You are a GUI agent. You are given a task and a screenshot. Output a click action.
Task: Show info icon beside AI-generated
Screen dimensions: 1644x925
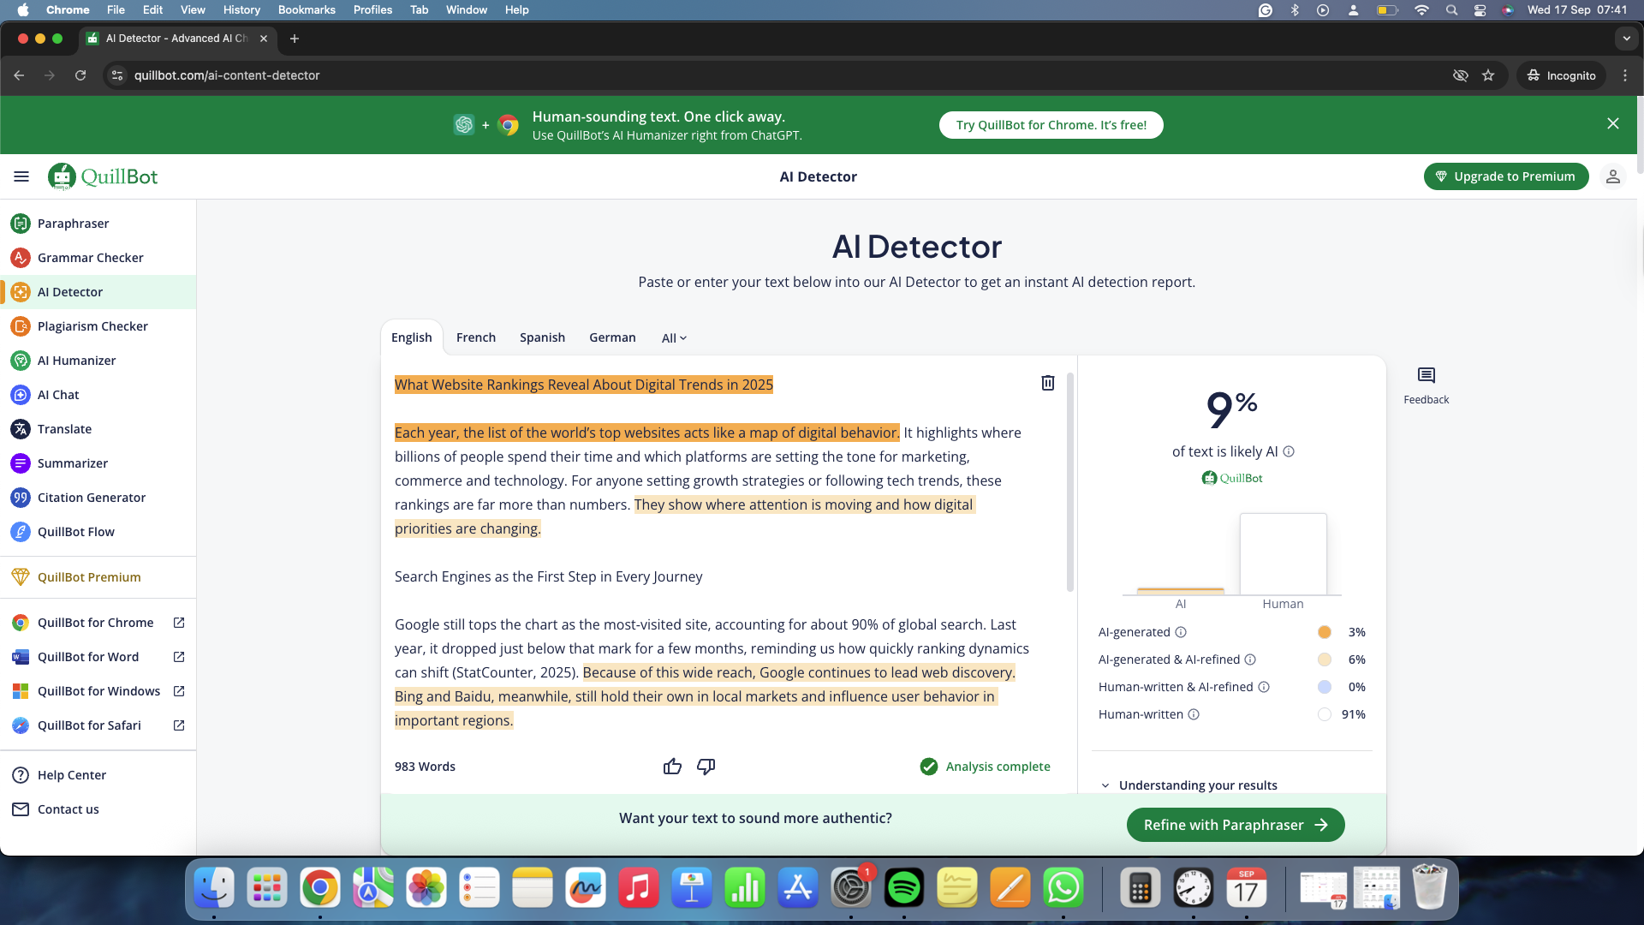(1181, 632)
